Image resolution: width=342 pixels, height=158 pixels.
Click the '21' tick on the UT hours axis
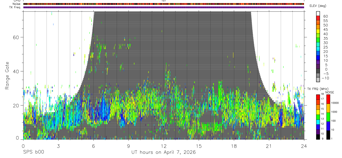tap(269, 146)
